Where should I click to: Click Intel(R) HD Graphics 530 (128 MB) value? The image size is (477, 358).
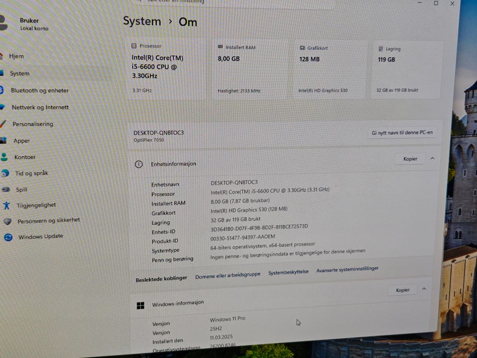point(249,210)
